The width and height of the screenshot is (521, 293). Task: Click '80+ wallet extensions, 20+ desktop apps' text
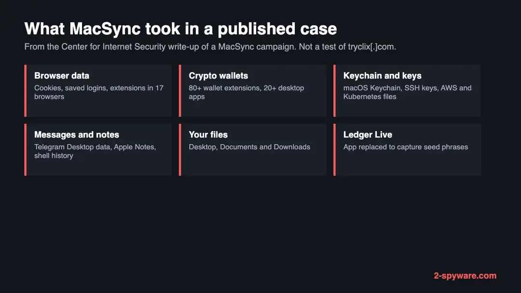(x=246, y=92)
